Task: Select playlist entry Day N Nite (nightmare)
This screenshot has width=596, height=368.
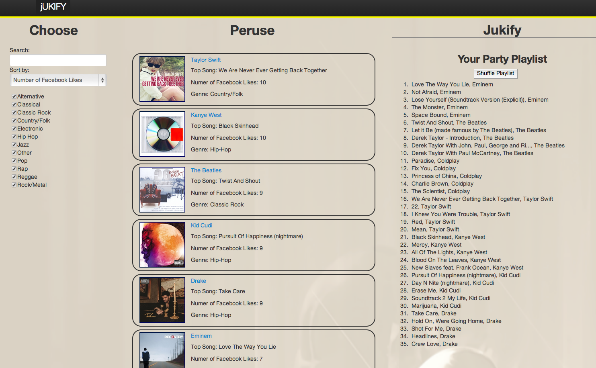Action: pyautogui.click(x=453, y=283)
